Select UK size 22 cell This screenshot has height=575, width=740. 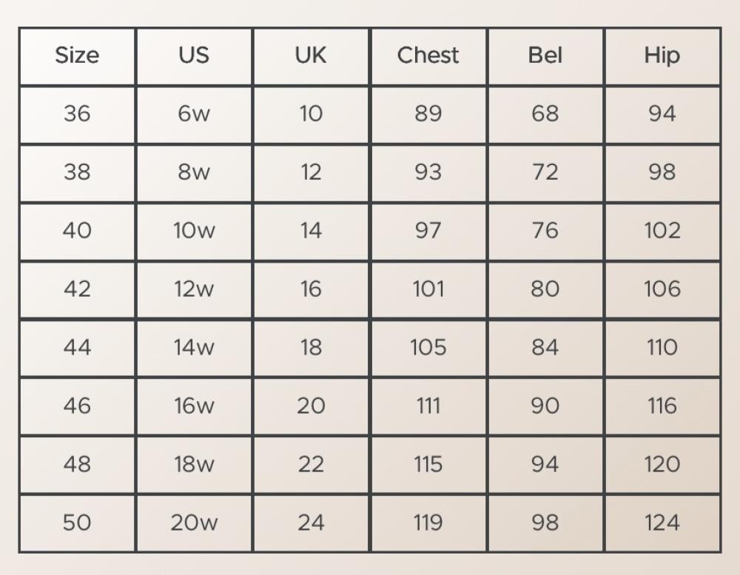point(311,465)
